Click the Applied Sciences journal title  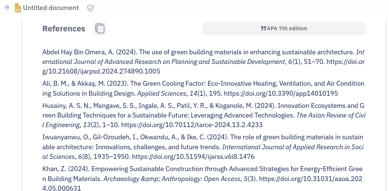coord(162,93)
